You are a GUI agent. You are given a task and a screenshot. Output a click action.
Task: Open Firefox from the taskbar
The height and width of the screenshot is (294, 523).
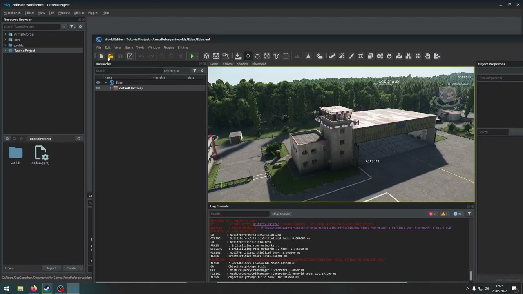[34, 289]
